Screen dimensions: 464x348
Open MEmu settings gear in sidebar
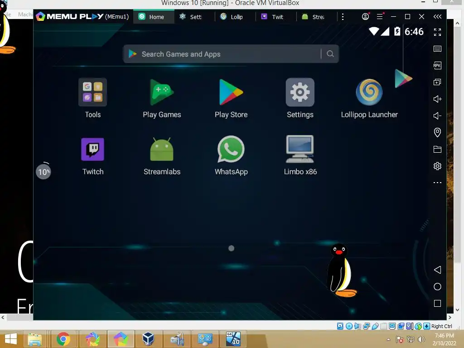(437, 166)
